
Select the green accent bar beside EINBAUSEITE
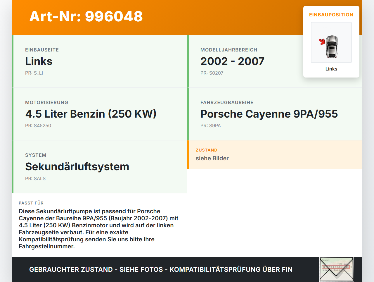tap(12, 61)
